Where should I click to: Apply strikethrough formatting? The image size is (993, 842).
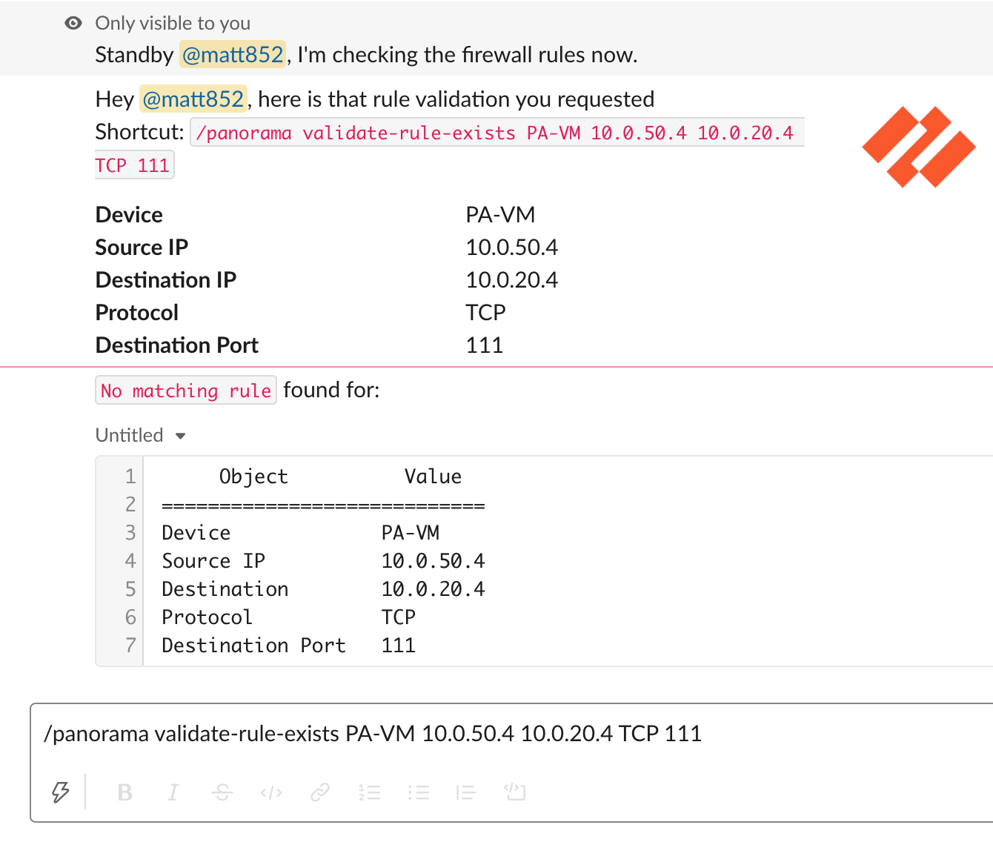click(222, 792)
